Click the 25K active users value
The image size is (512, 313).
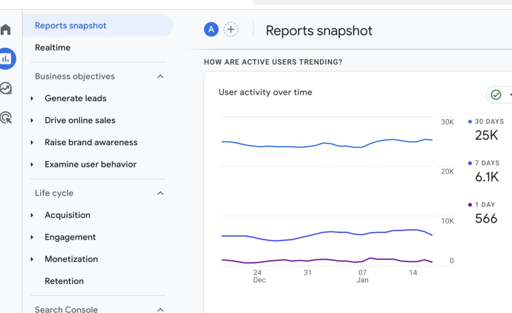[x=486, y=135]
